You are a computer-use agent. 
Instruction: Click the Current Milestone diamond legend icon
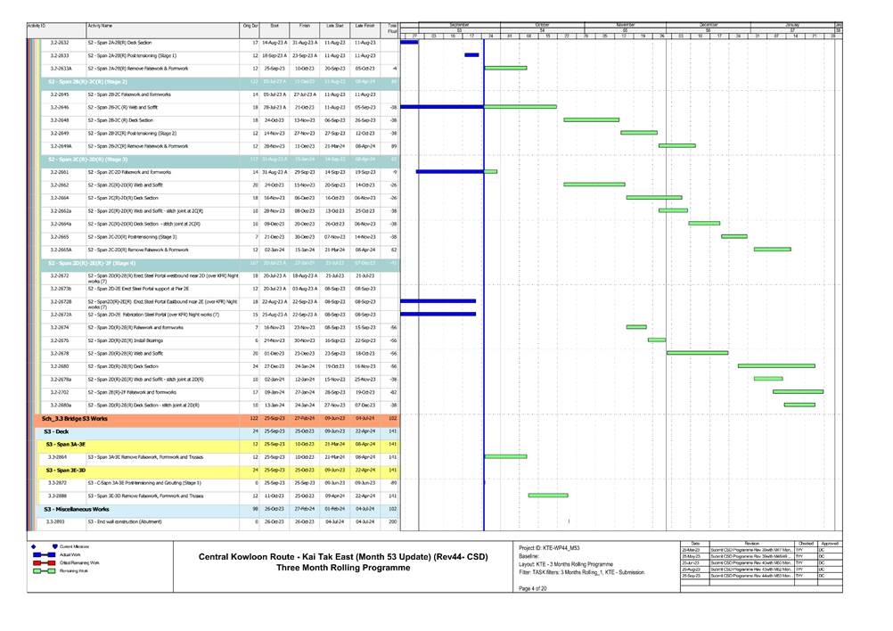34,545
